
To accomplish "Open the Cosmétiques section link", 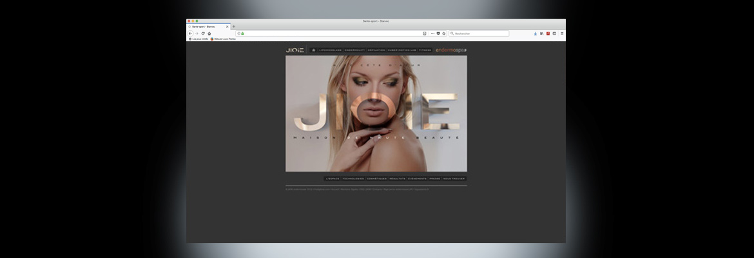I will coord(376,179).
